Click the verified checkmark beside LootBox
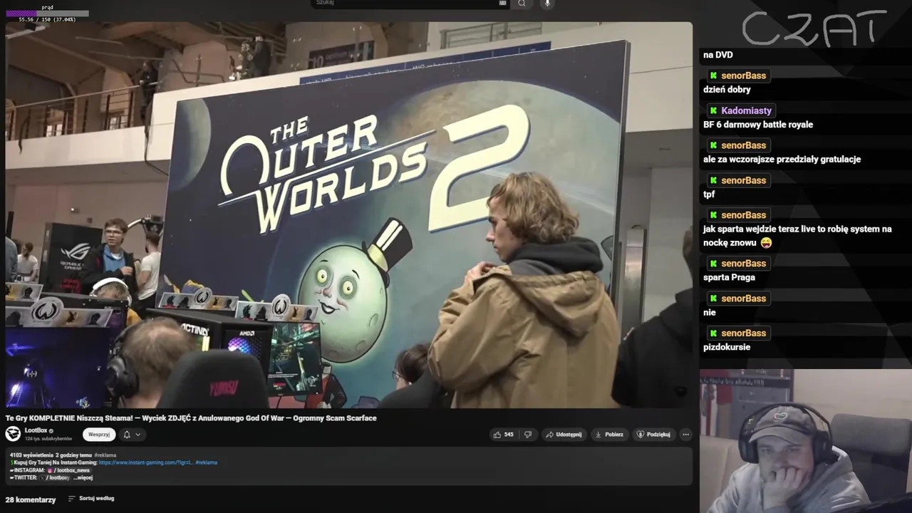Viewport: 912px width, 513px height. pos(51,431)
